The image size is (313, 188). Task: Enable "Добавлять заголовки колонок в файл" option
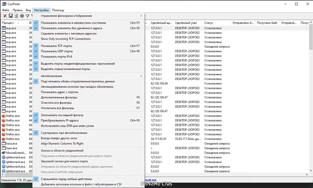[x=88, y=184]
